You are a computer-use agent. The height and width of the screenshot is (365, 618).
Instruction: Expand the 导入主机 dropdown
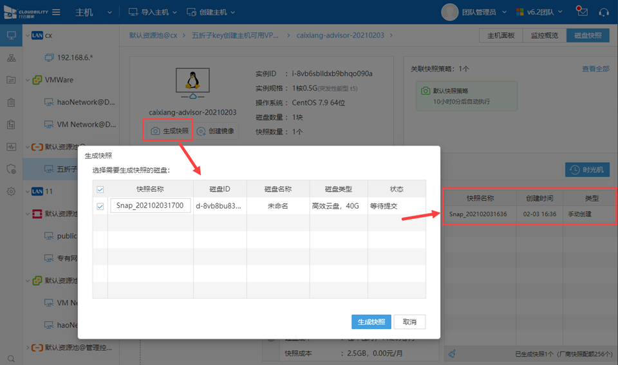(x=152, y=12)
